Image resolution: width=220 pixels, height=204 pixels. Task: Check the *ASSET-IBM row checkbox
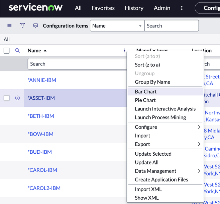click(7, 98)
